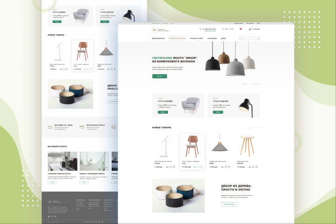Click the first social icon in back page footer
The height and width of the screenshot is (224, 336).
96,222
